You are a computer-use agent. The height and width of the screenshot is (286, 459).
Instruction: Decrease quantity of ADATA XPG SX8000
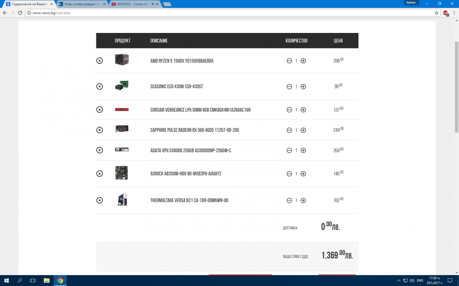pyautogui.click(x=289, y=150)
